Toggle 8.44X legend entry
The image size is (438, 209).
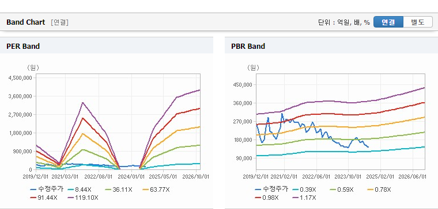[79, 189]
